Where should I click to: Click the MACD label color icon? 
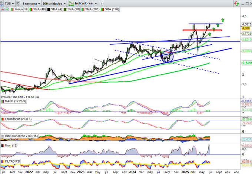click(x=3, y=102)
